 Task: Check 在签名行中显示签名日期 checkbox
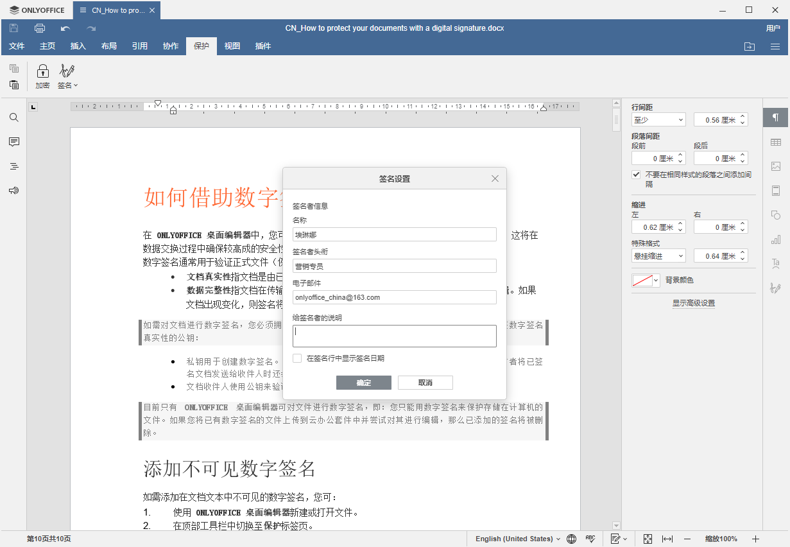point(297,358)
